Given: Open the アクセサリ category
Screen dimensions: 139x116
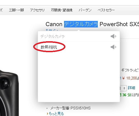Looking at the screenshot, I should 37,10.
